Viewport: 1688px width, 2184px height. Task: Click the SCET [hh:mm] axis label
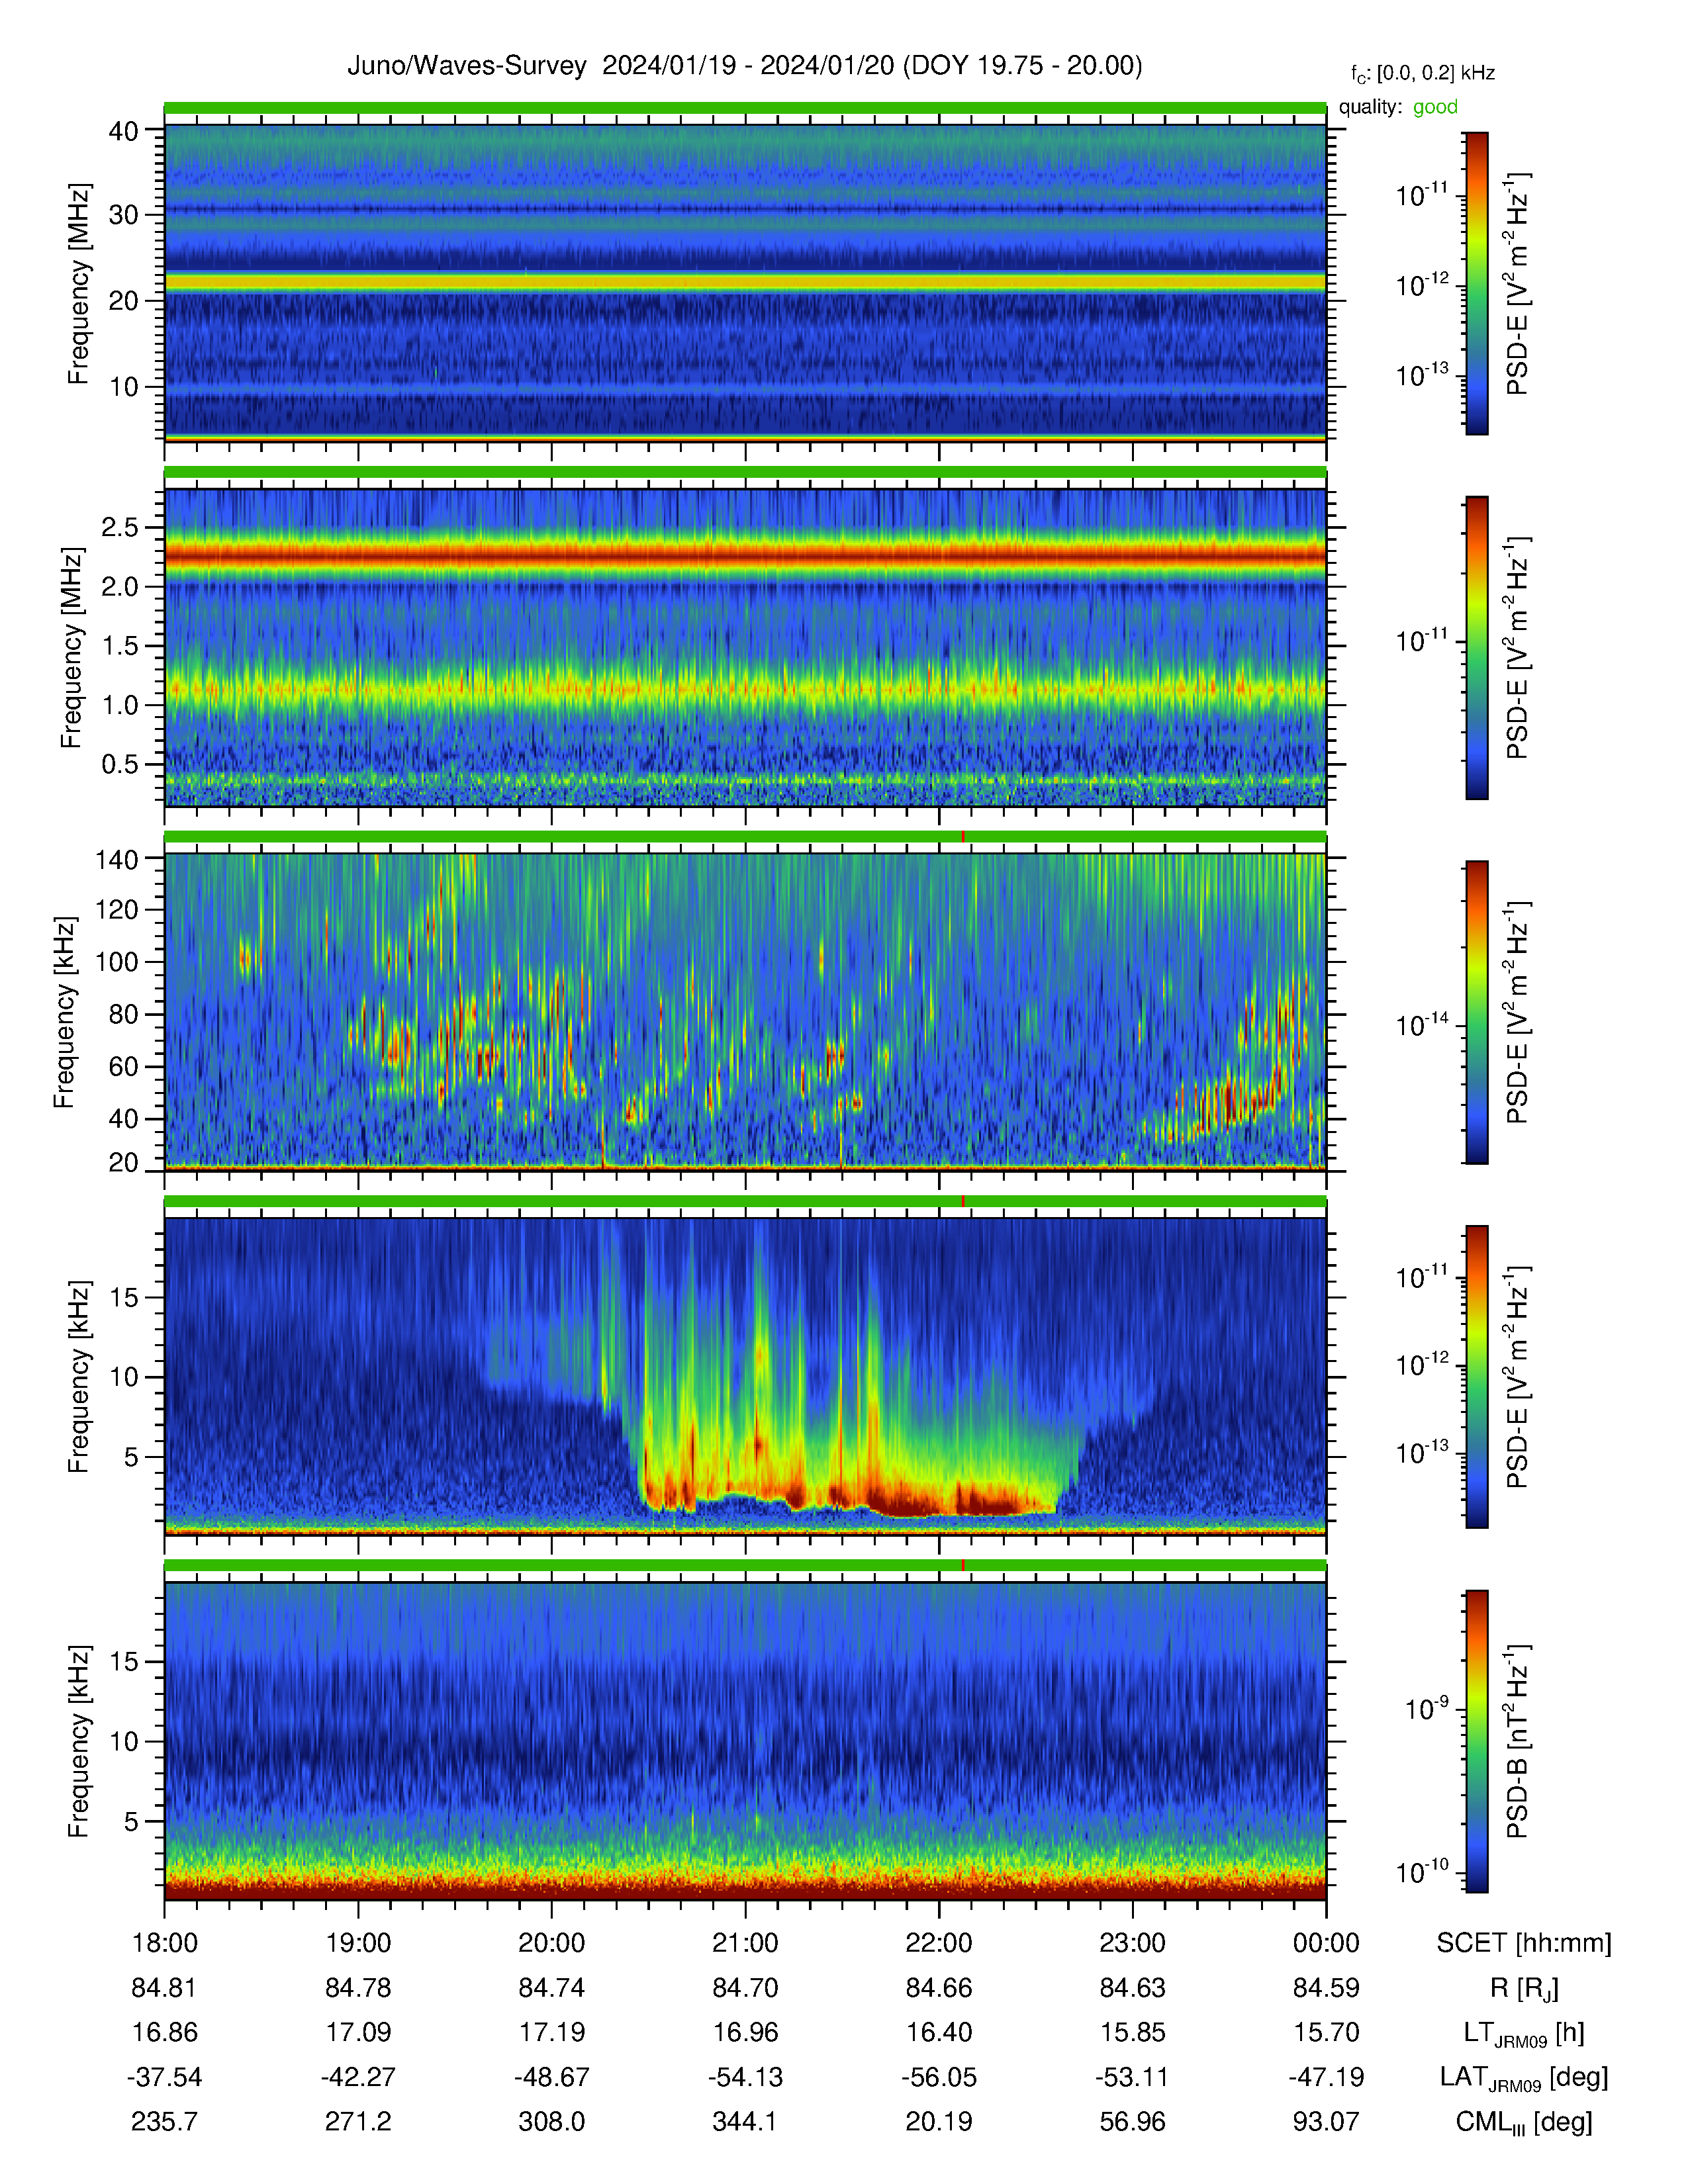1524,1943
